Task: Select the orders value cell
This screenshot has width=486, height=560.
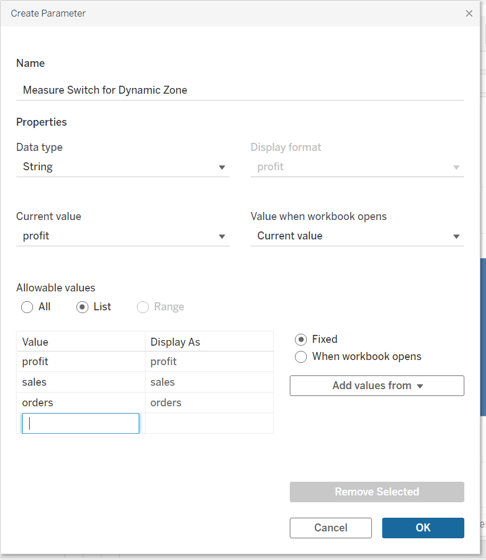Action: tap(80, 403)
